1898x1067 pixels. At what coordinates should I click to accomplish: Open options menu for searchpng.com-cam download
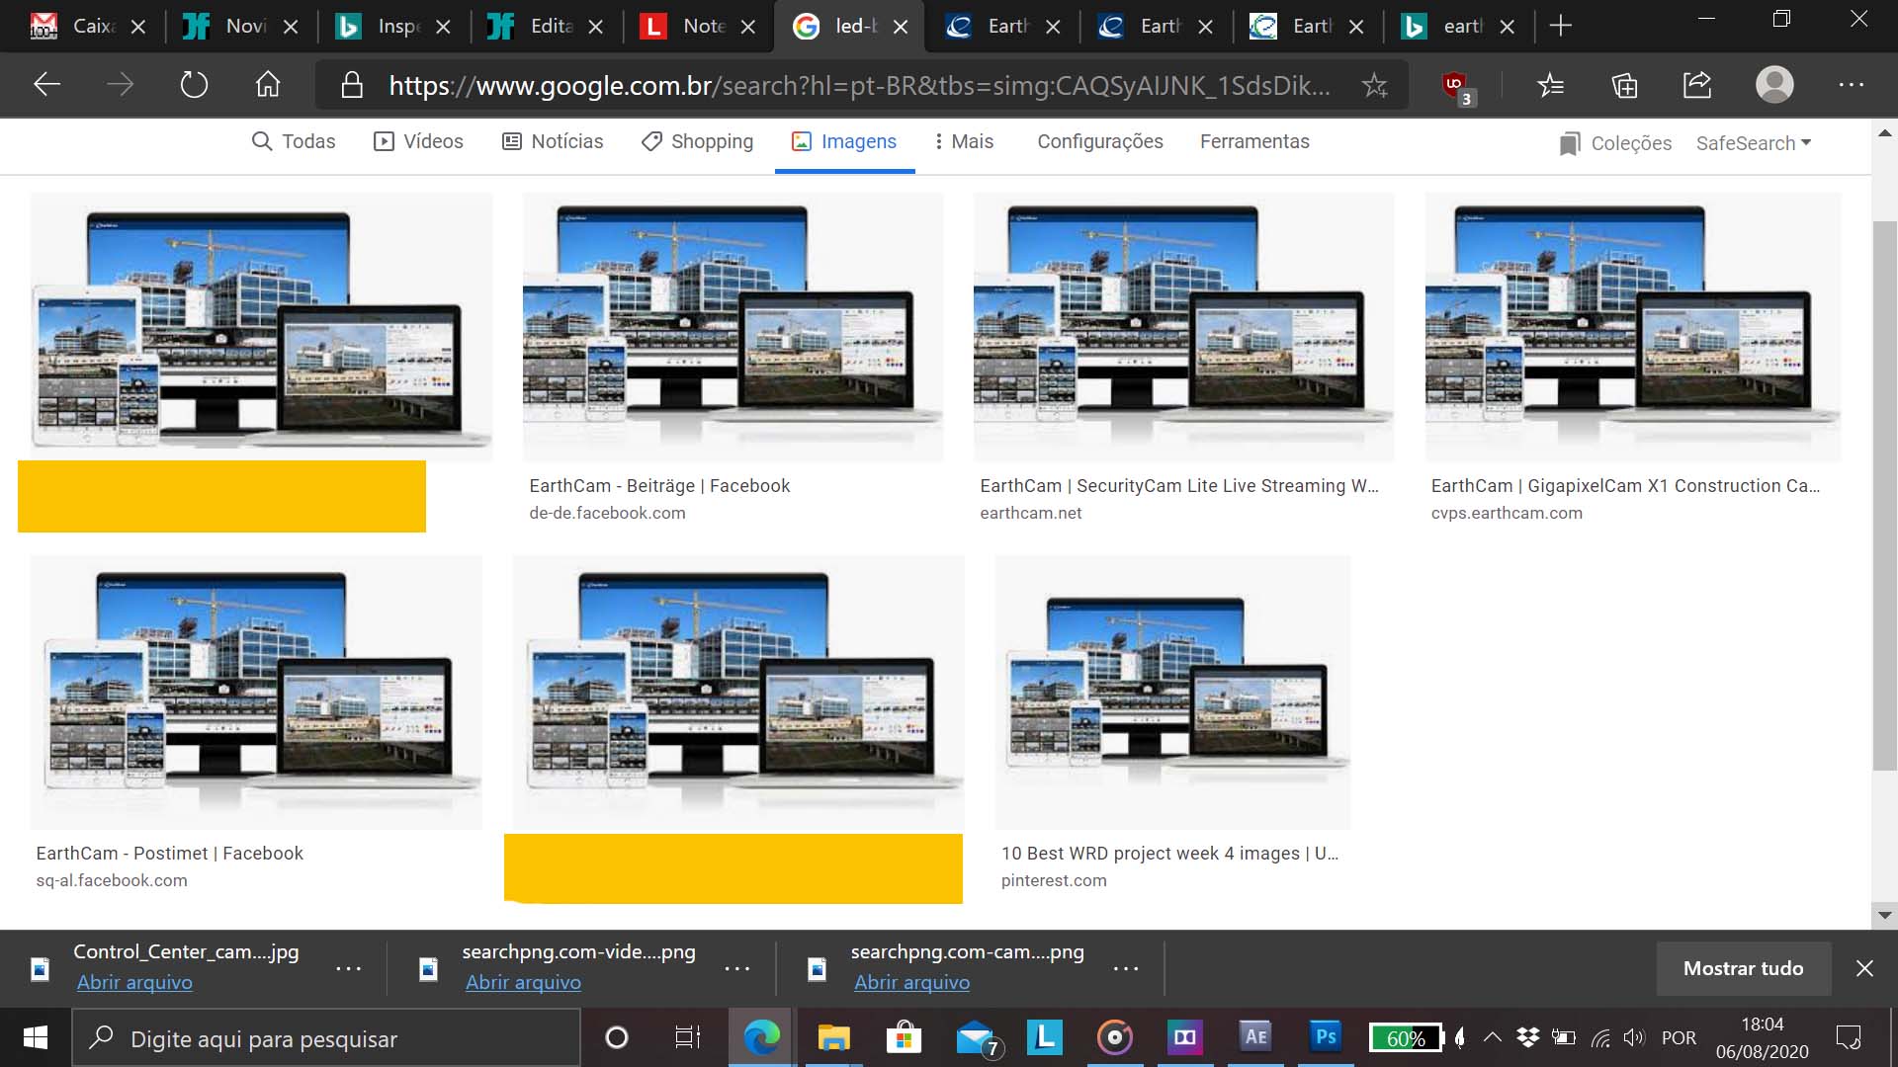(x=1125, y=969)
